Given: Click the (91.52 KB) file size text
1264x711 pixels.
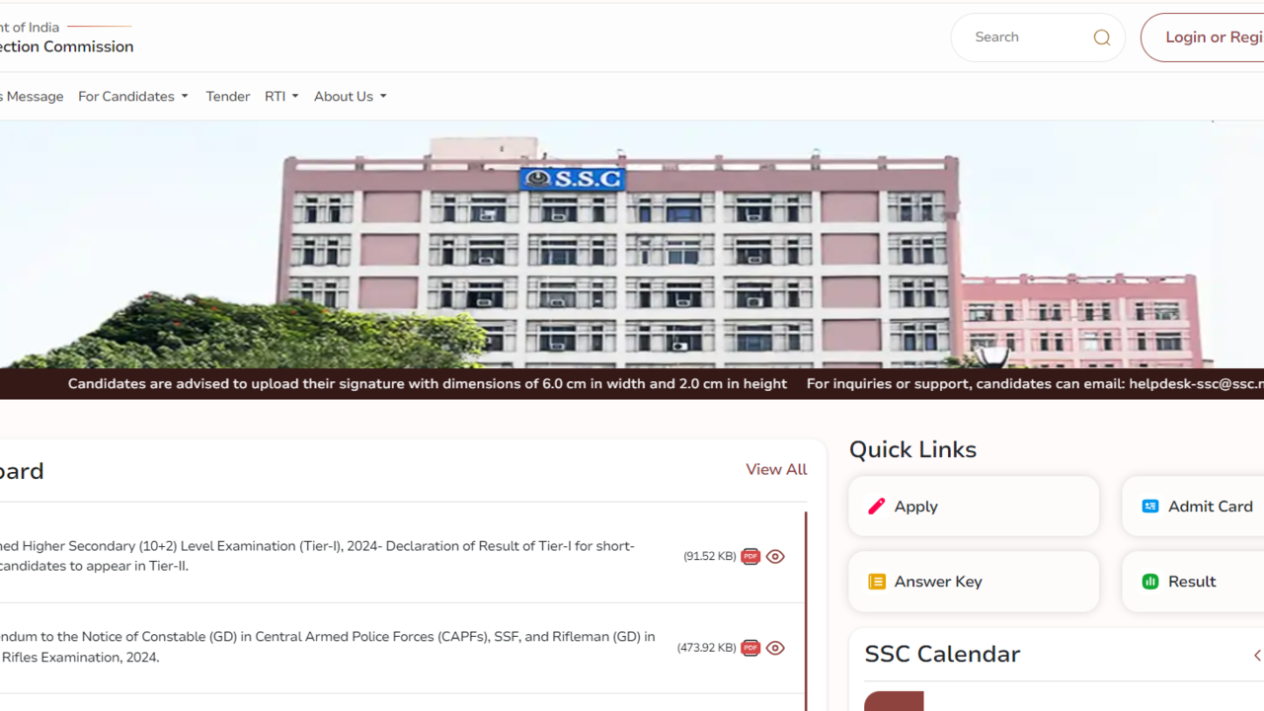Looking at the screenshot, I should pos(709,557).
